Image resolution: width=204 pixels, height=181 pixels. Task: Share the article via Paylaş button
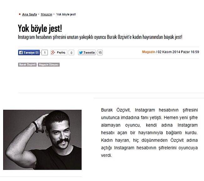[x=59, y=52]
